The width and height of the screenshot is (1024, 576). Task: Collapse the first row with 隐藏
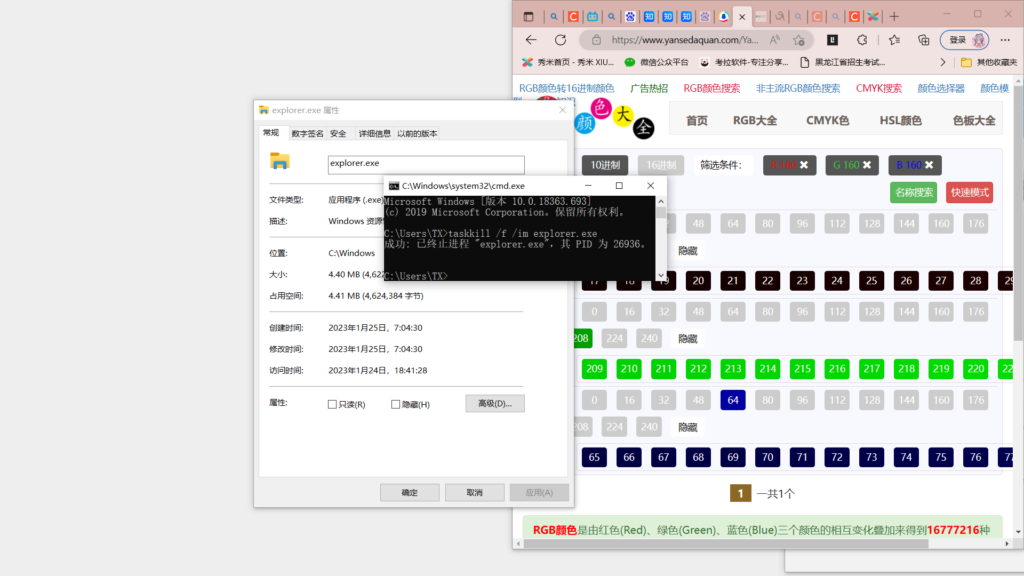[x=687, y=251]
